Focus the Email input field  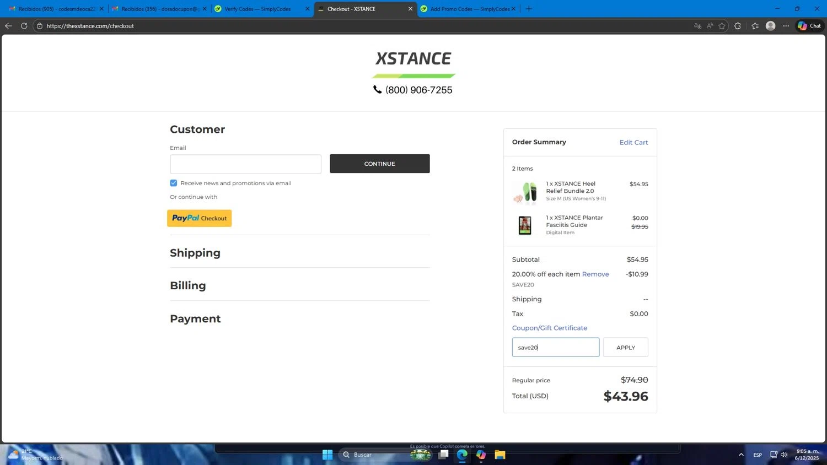(x=245, y=164)
